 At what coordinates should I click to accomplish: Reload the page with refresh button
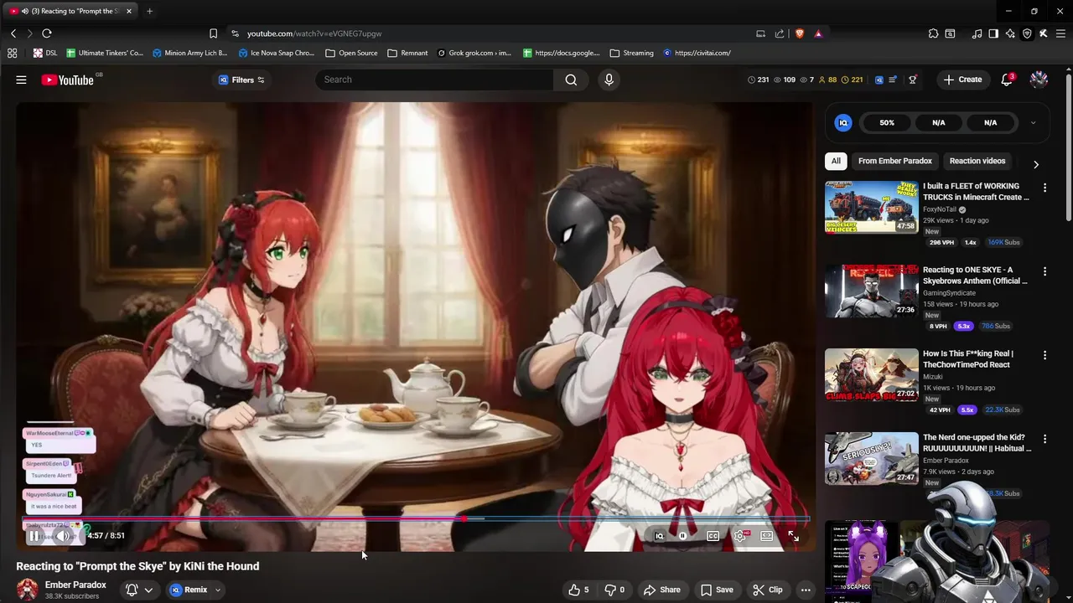click(x=47, y=33)
